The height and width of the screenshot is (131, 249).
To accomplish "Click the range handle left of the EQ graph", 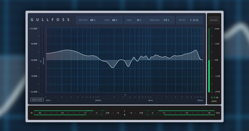I will pos(44,61).
